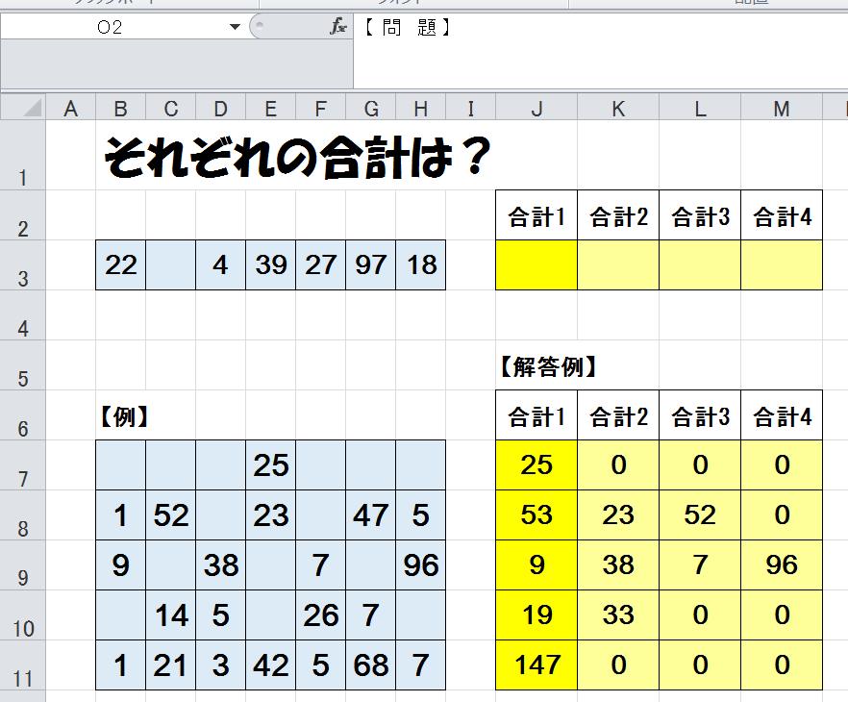
Task: Select the cell containing 42
Action: [x=271, y=665]
